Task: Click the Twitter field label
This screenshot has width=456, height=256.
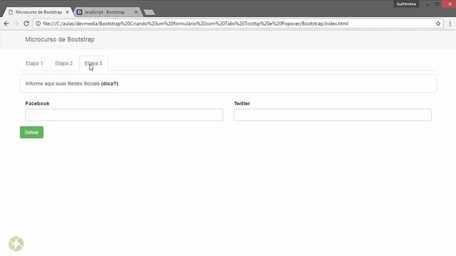Action: coord(242,104)
